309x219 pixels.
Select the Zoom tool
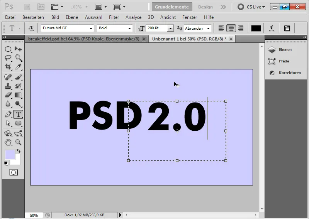tap(18, 142)
